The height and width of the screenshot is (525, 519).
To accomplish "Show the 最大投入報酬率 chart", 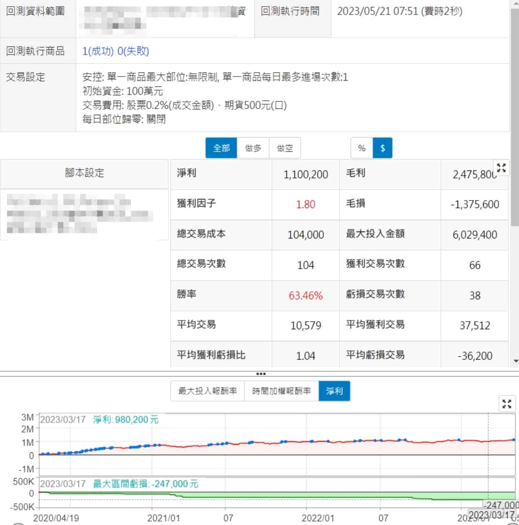I will 207,391.
